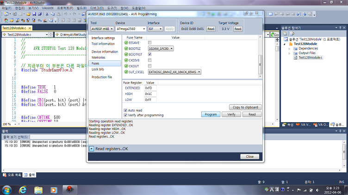Click the Copy icon in toolbar
Image resolution: width=348 pixels, height=195 pixels.
coord(53,14)
